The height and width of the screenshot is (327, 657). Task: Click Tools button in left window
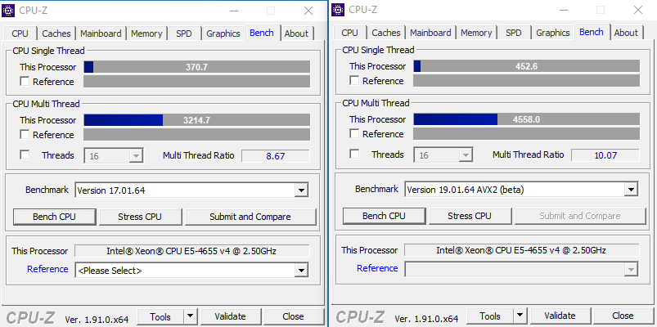pos(160,316)
